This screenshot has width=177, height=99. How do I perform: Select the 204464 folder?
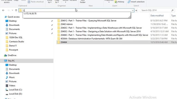64,42
